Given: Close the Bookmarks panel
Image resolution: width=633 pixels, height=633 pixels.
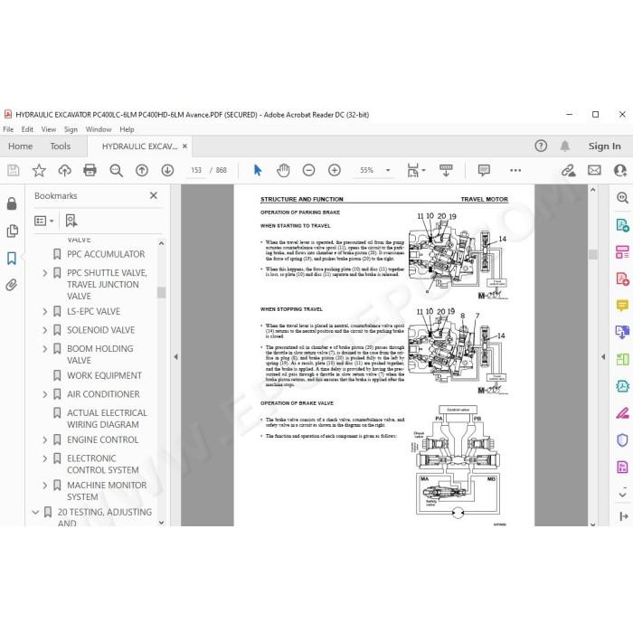Looking at the screenshot, I should (154, 195).
